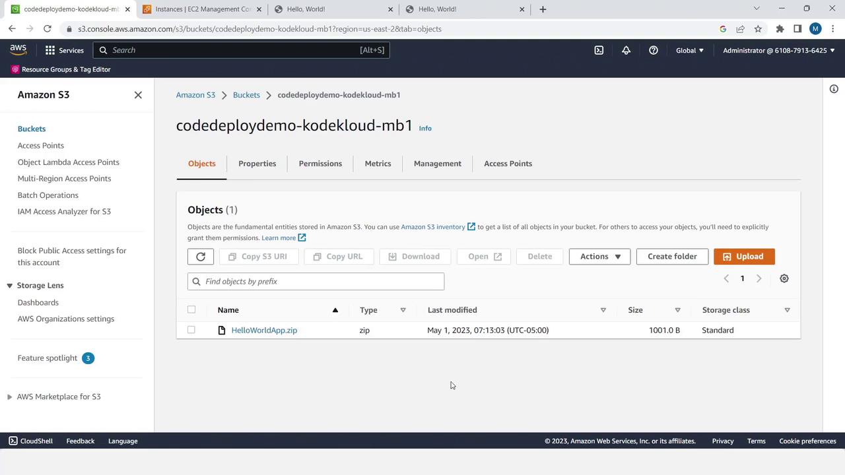Open the notifications bell
The width and height of the screenshot is (845, 475).
click(626, 50)
